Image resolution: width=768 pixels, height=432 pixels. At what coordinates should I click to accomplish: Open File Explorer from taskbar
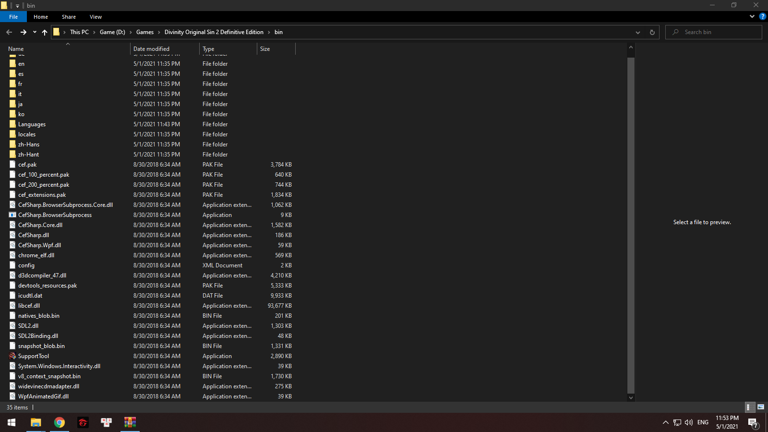(36, 422)
